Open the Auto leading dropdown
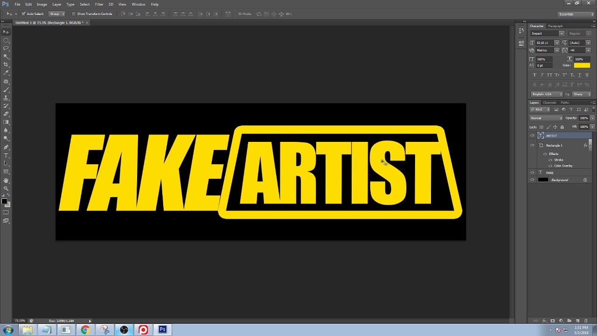 pyautogui.click(x=588, y=43)
